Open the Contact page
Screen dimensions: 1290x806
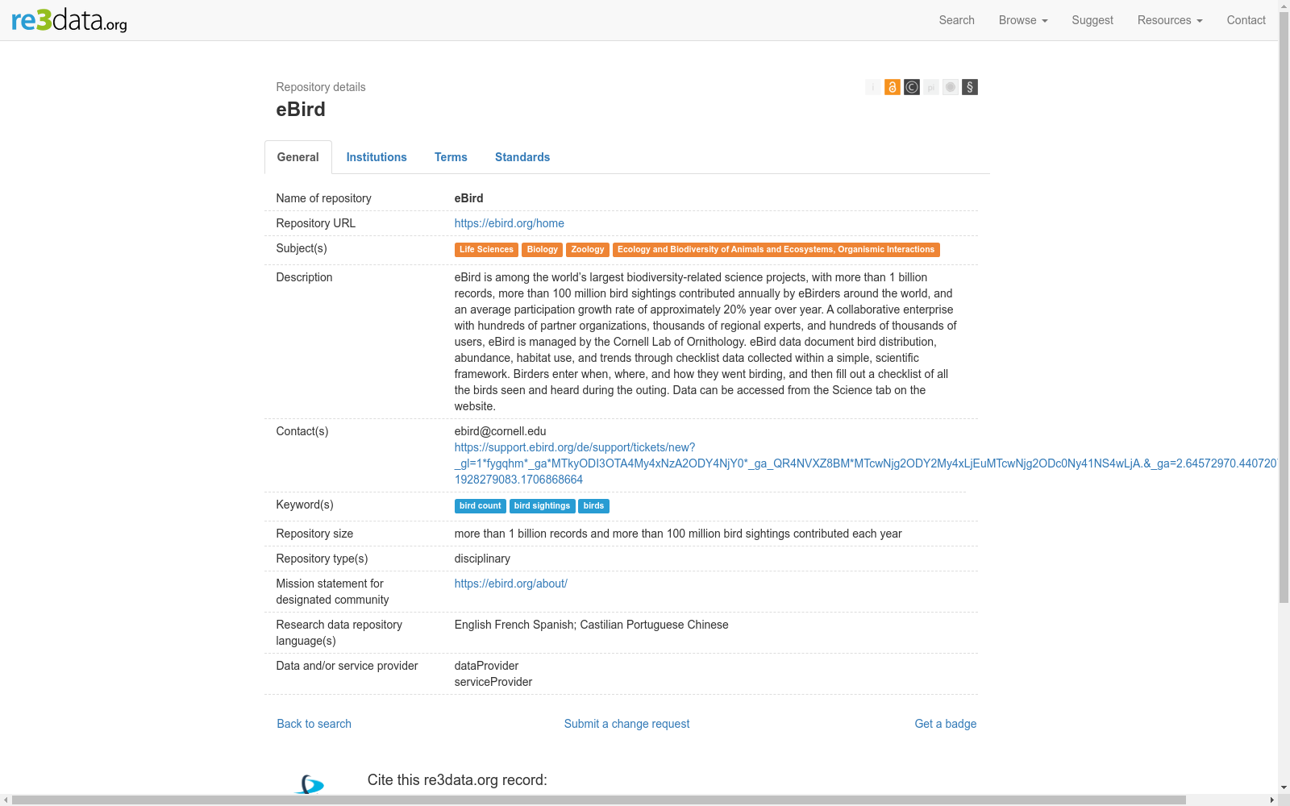pos(1246,20)
